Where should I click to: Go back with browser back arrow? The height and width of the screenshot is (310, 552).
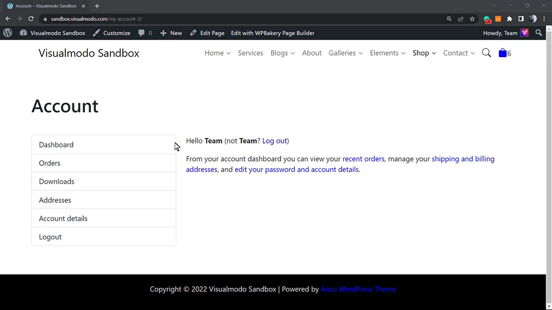8,19
